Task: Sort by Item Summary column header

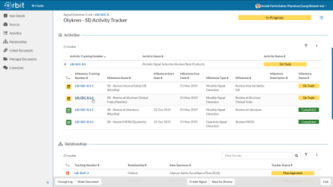Action: 180,165
